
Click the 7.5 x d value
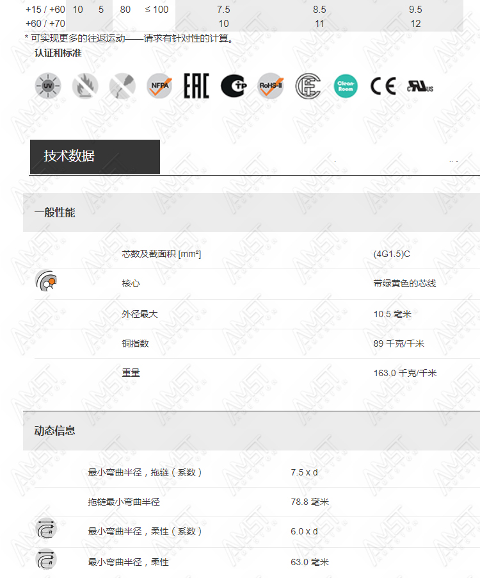pos(304,472)
